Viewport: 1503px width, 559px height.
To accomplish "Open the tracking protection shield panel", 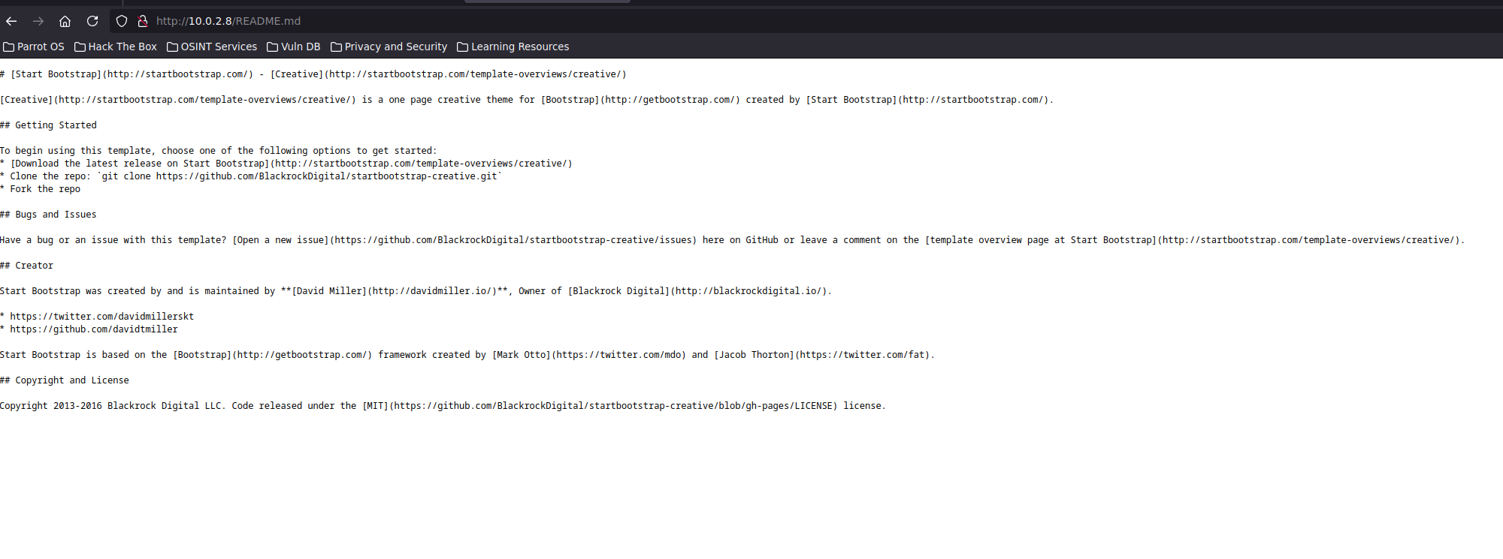I will (122, 21).
